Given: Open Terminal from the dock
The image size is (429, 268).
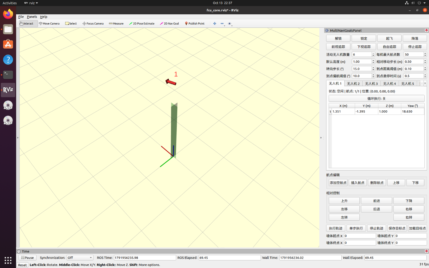Looking at the screenshot, I should [8, 75].
